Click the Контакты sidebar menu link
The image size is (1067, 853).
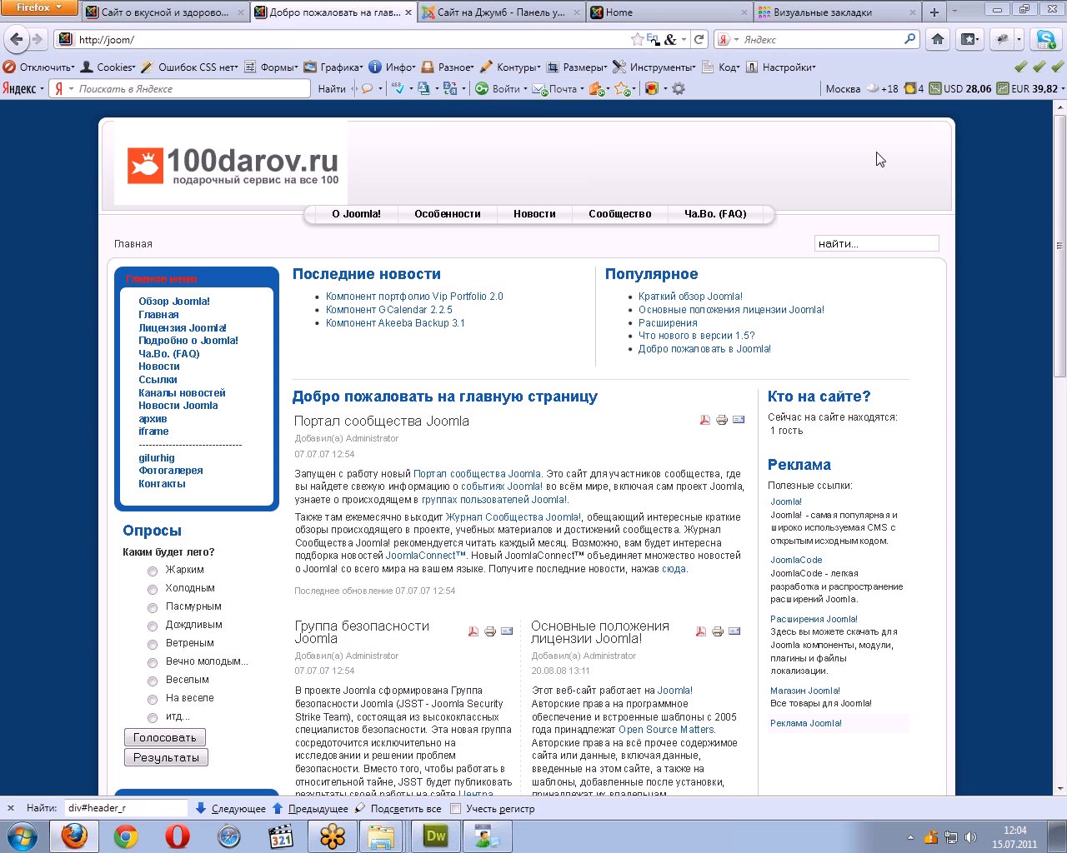pyautogui.click(x=162, y=484)
